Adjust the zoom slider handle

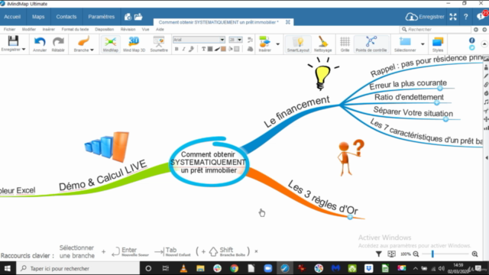point(432,254)
